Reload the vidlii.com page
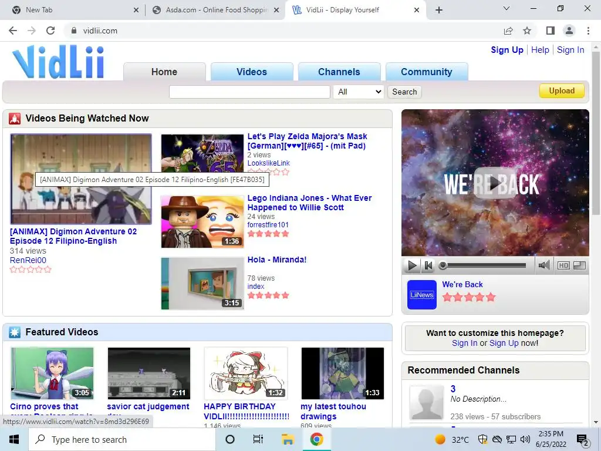601x451 pixels. pos(50,31)
